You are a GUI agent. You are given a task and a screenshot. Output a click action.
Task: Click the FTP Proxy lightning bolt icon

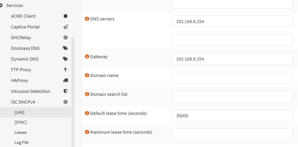point(65,70)
